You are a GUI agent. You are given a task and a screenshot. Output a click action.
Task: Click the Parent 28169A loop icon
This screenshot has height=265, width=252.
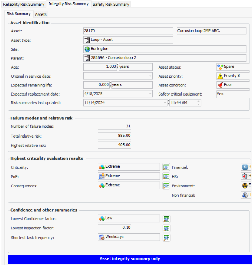[x=87, y=58]
